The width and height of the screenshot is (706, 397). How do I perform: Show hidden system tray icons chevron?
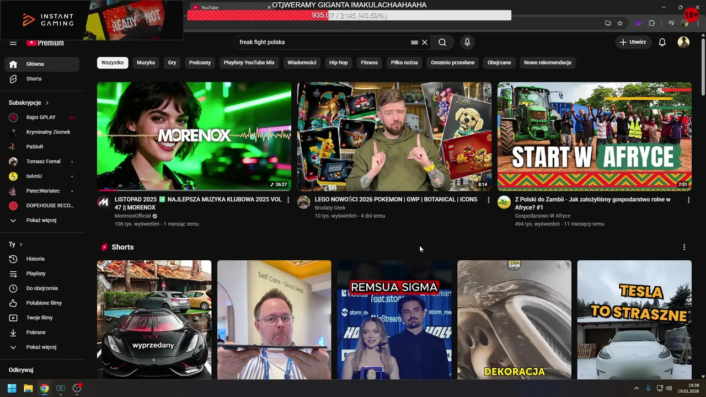(636, 388)
